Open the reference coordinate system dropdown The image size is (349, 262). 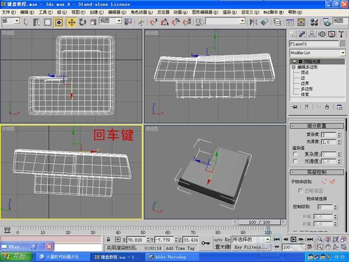(x=119, y=21)
